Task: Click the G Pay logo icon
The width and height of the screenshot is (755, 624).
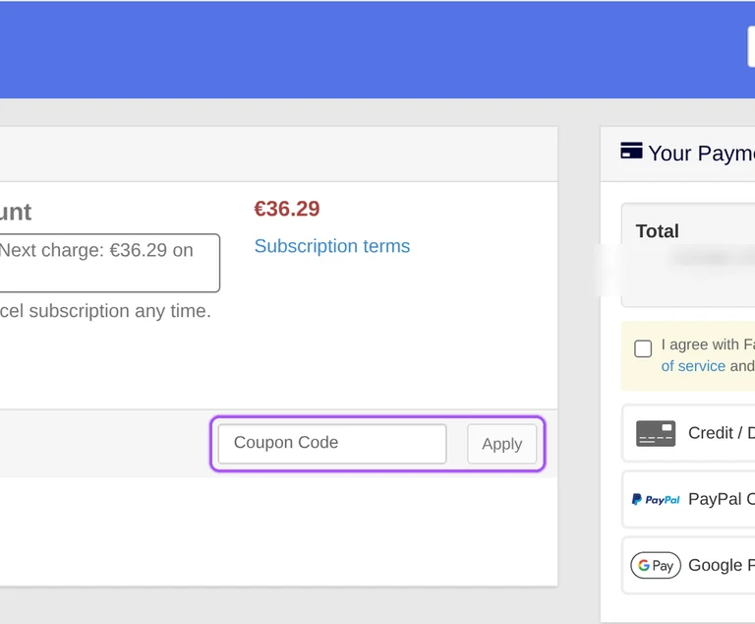Action: (656, 565)
